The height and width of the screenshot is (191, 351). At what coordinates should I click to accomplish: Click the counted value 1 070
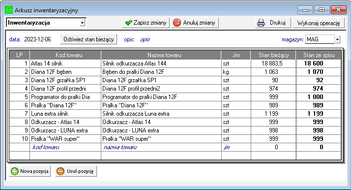point(315,72)
